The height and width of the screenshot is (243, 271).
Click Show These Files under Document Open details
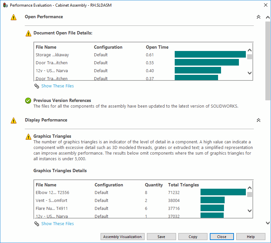pos(58,86)
